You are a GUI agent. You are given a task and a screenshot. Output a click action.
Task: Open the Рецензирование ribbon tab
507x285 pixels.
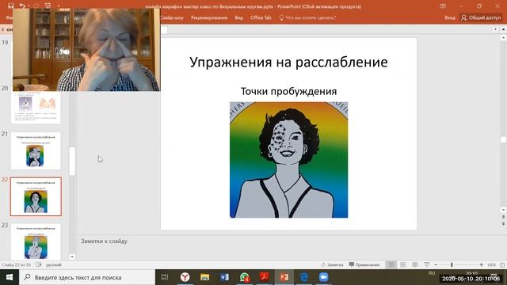(209, 17)
